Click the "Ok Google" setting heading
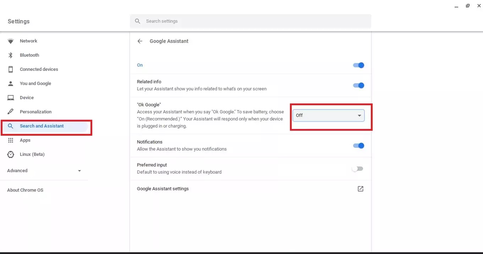Image resolution: width=483 pixels, height=254 pixels. click(149, 105)
